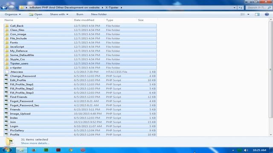Create a New folder
Screen dimensions: 273x153
tap(99, 14)
